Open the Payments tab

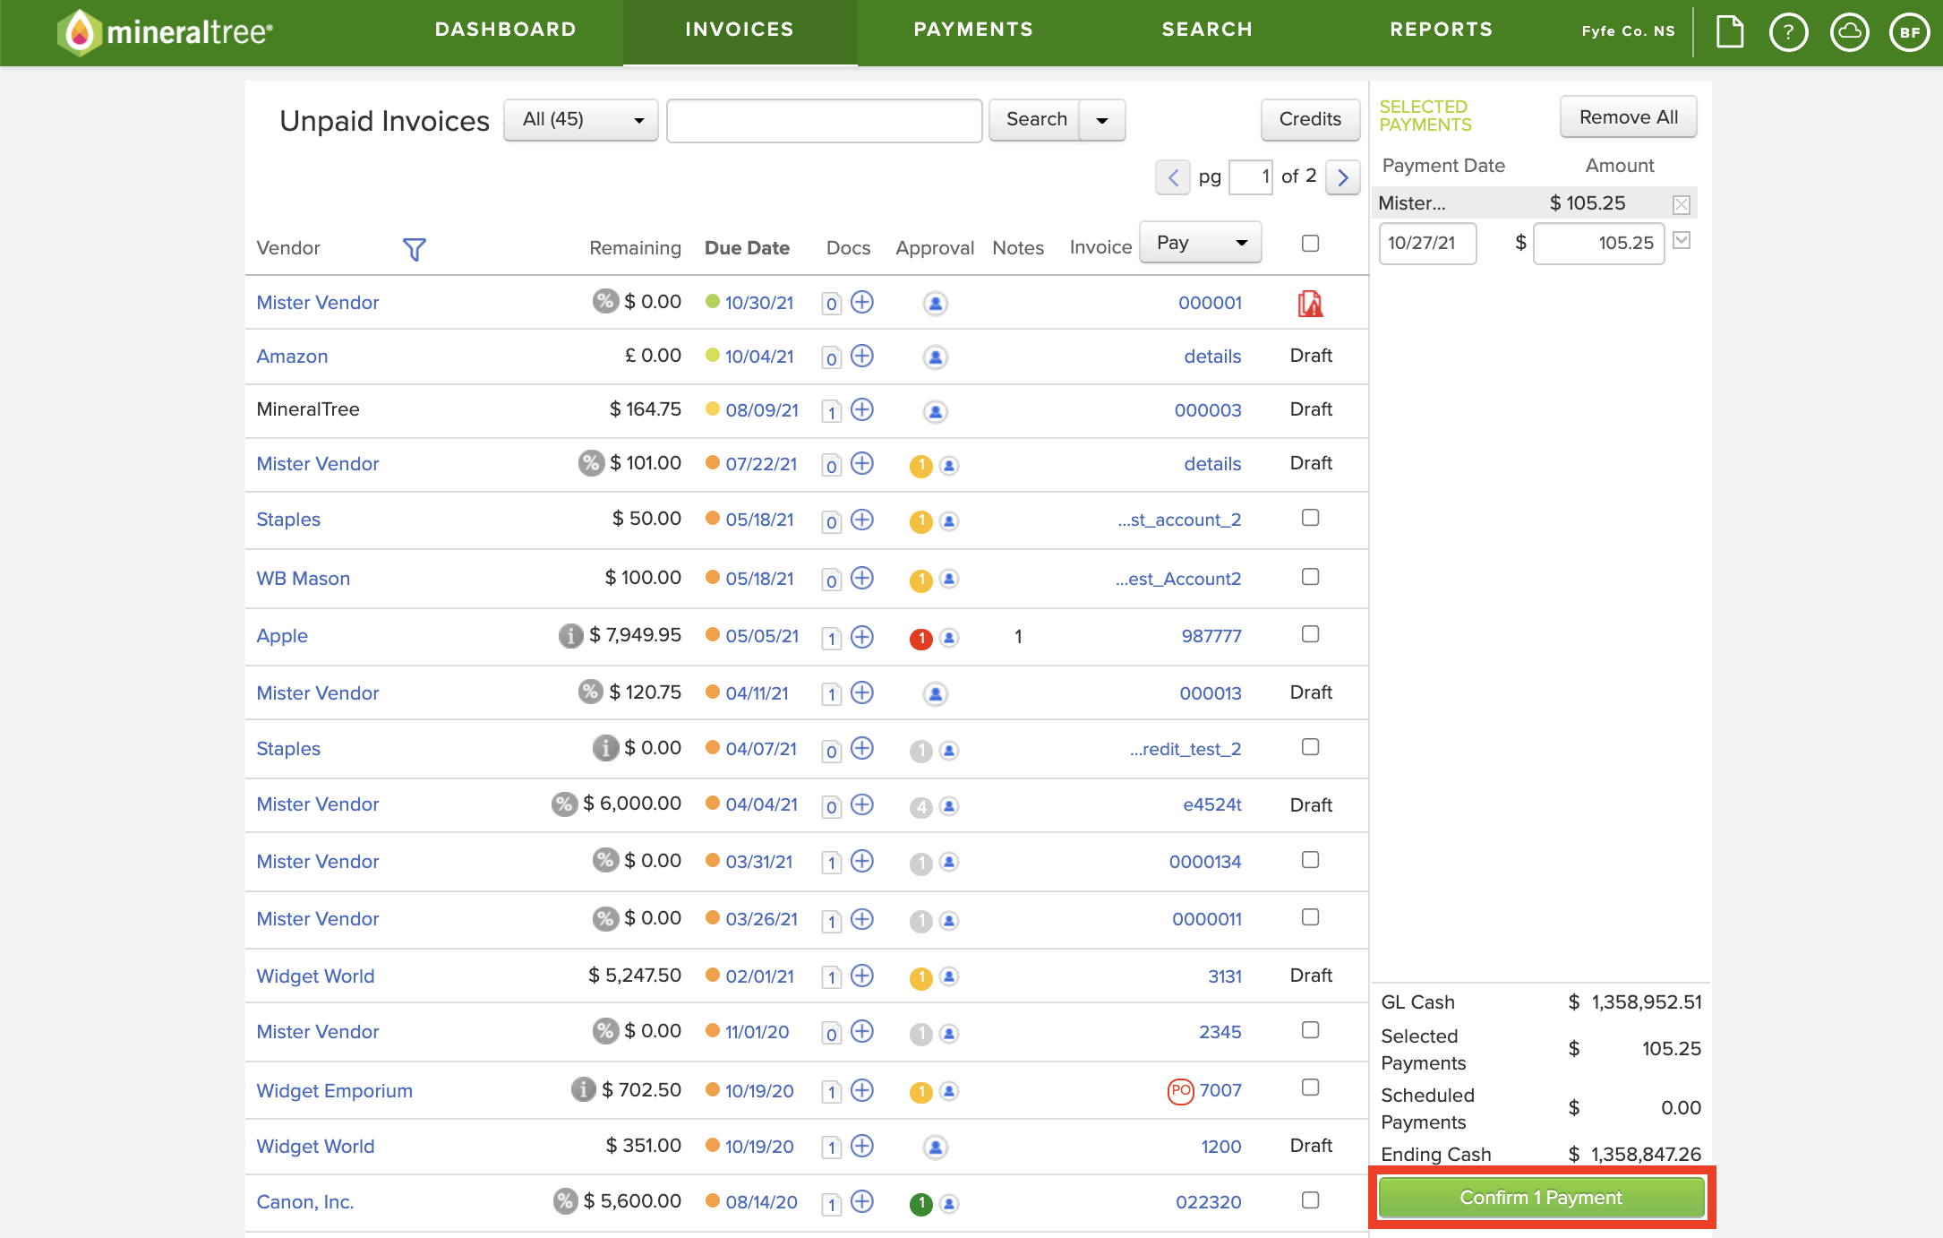[x=973, y=30]
